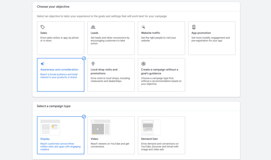Screen dimensions: 271x160
Task: Click the Sales price tag icon
Action: coord(42,27)
